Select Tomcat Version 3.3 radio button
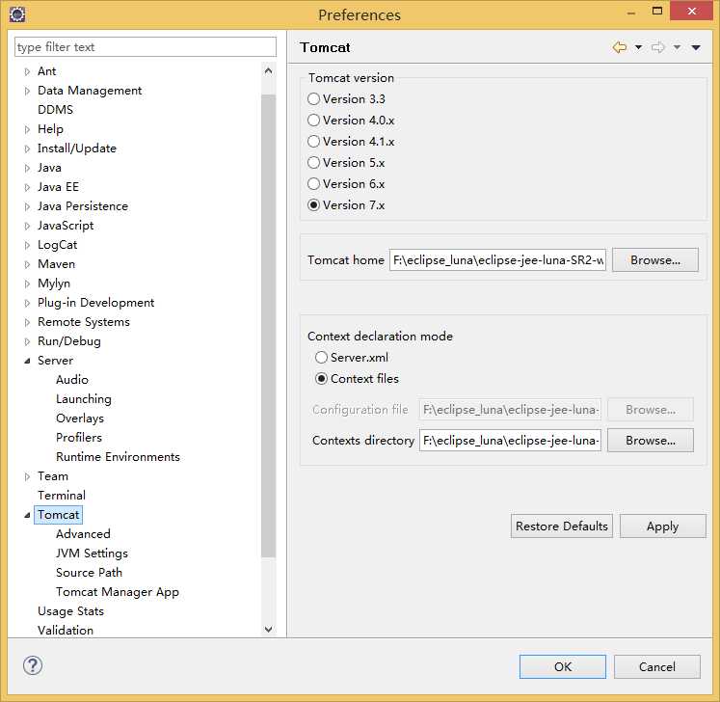The width and height of the screenshot is (720, 702). tap(313, 98)
